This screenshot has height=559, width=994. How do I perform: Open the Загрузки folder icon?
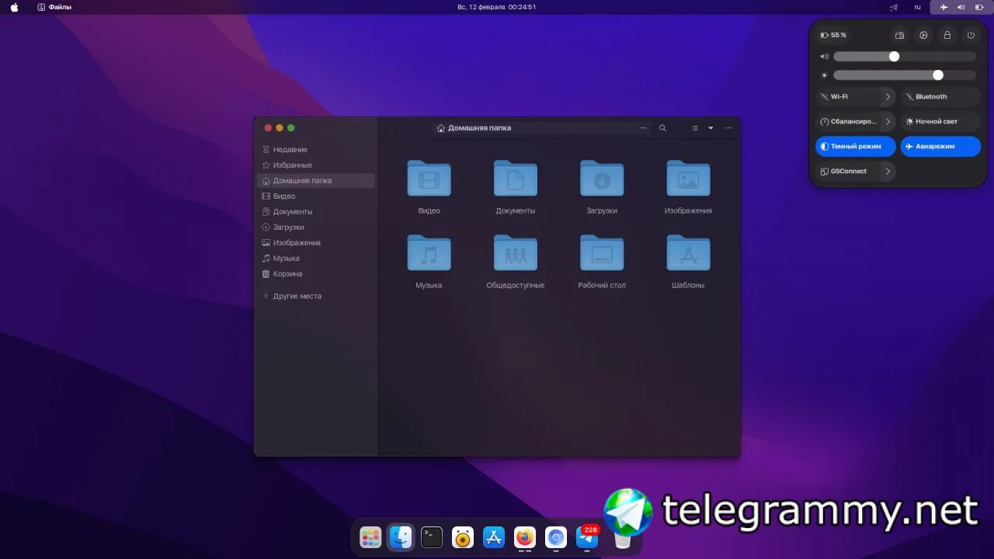602,179
